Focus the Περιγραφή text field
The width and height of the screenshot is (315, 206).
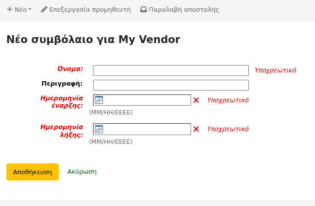click(x=170, y=85)
